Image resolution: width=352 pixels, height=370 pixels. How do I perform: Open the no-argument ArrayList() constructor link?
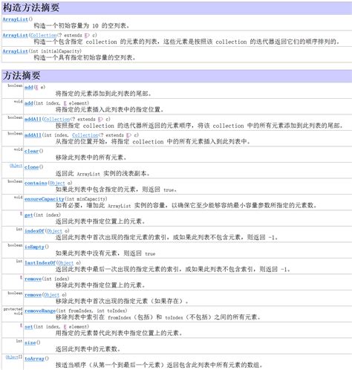[15, 19]
